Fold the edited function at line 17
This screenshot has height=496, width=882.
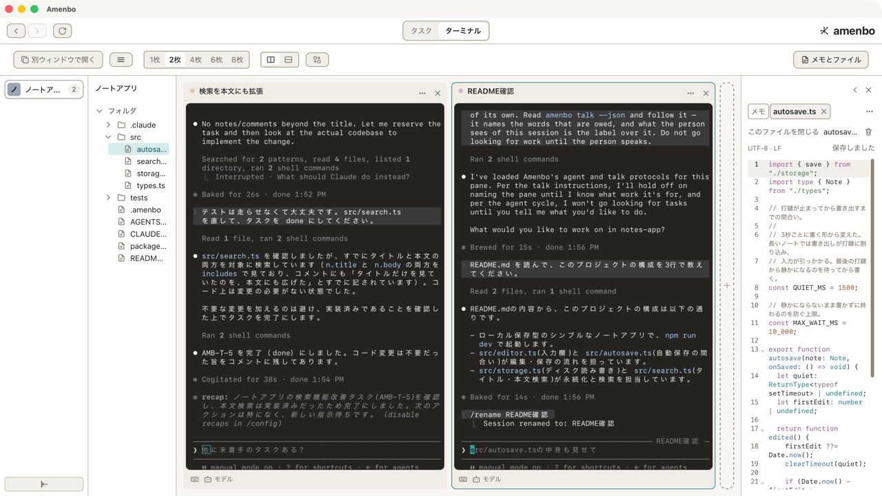(763, 428)
